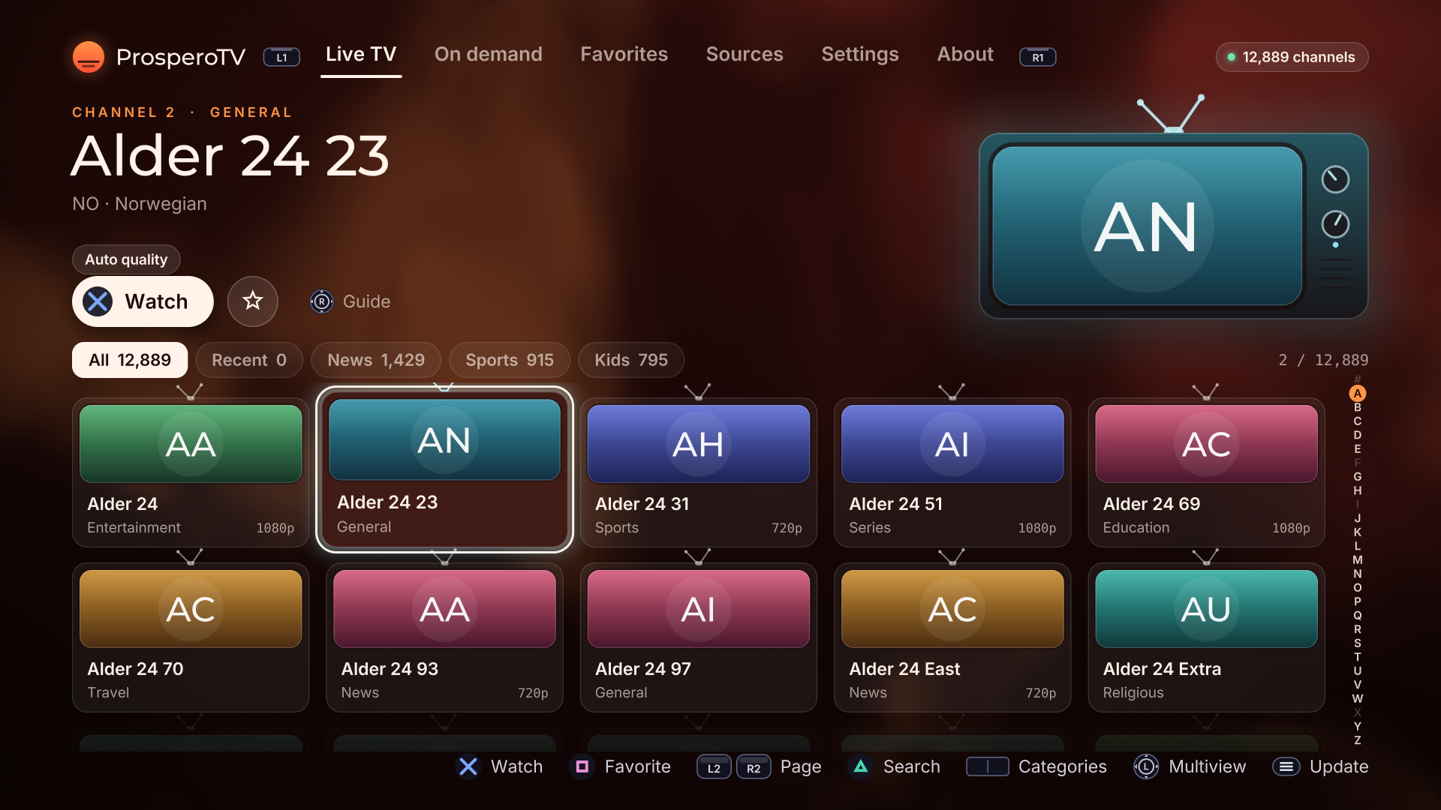Click the ProsperoTV orange logo icon
This screenshot has height=810, width=1441.
tap(89, 57)
